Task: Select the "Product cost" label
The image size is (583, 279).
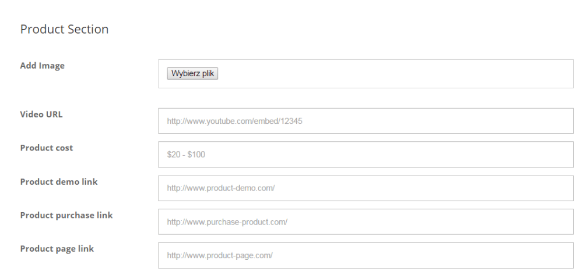Action: [47, 148]
